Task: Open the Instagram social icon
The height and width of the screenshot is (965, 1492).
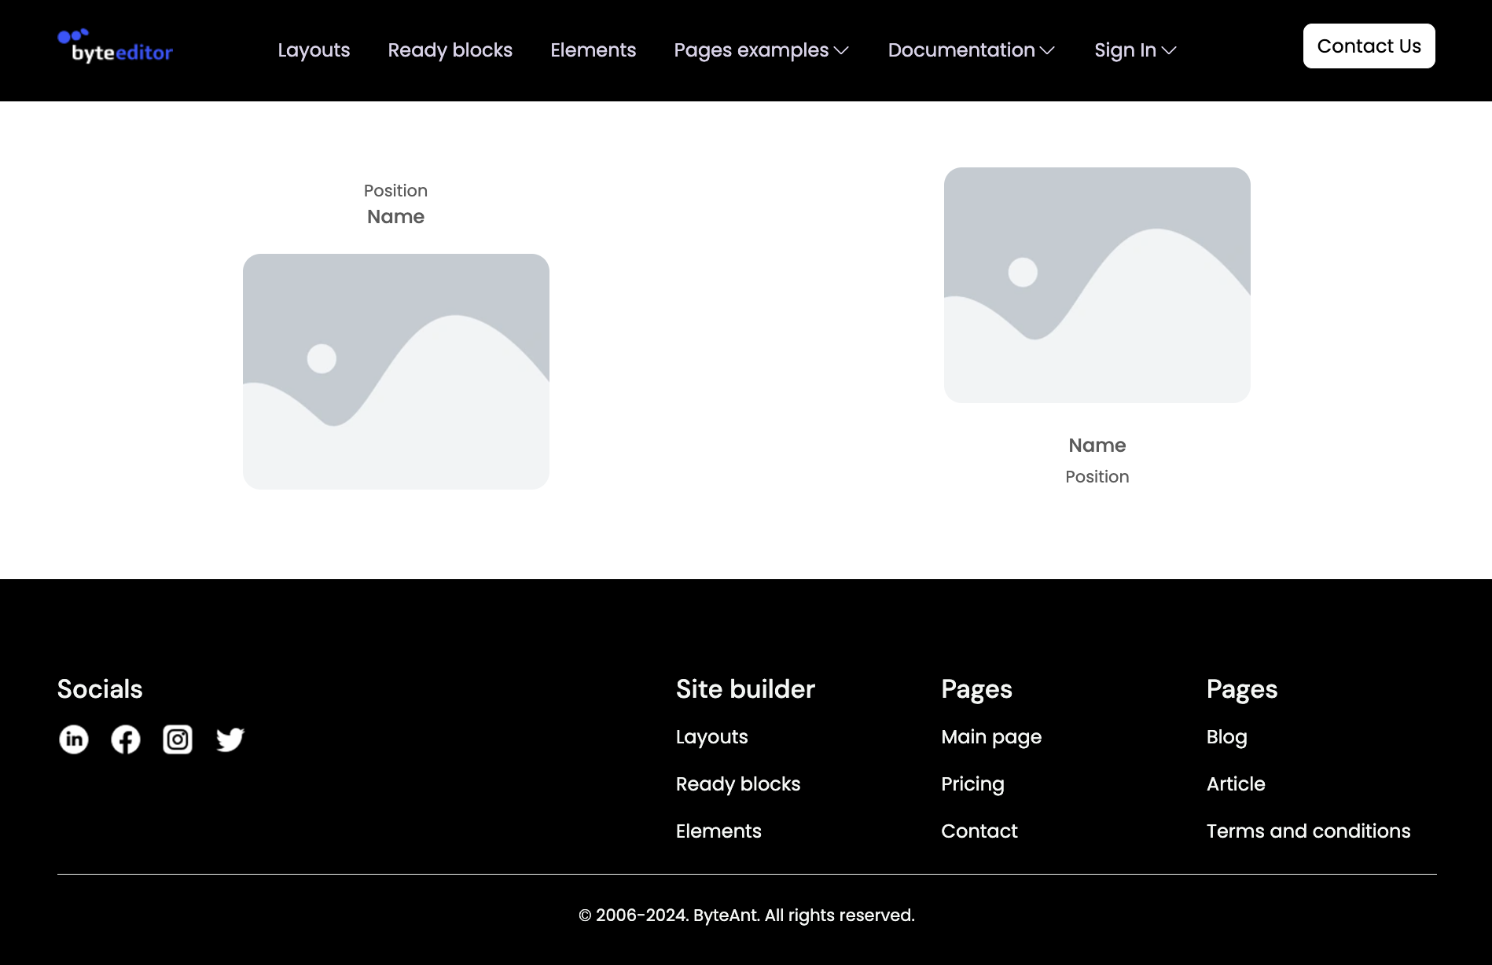Action: 178,739
